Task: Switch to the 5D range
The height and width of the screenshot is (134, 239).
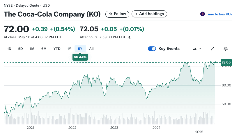Action: (x=20, y=49)
